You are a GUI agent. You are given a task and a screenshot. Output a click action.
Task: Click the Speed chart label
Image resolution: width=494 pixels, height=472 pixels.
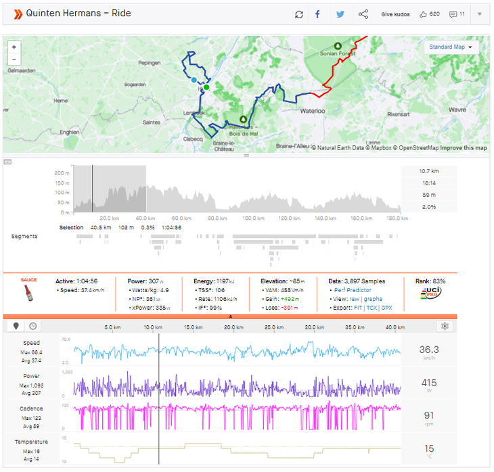(x=31, y=343)
